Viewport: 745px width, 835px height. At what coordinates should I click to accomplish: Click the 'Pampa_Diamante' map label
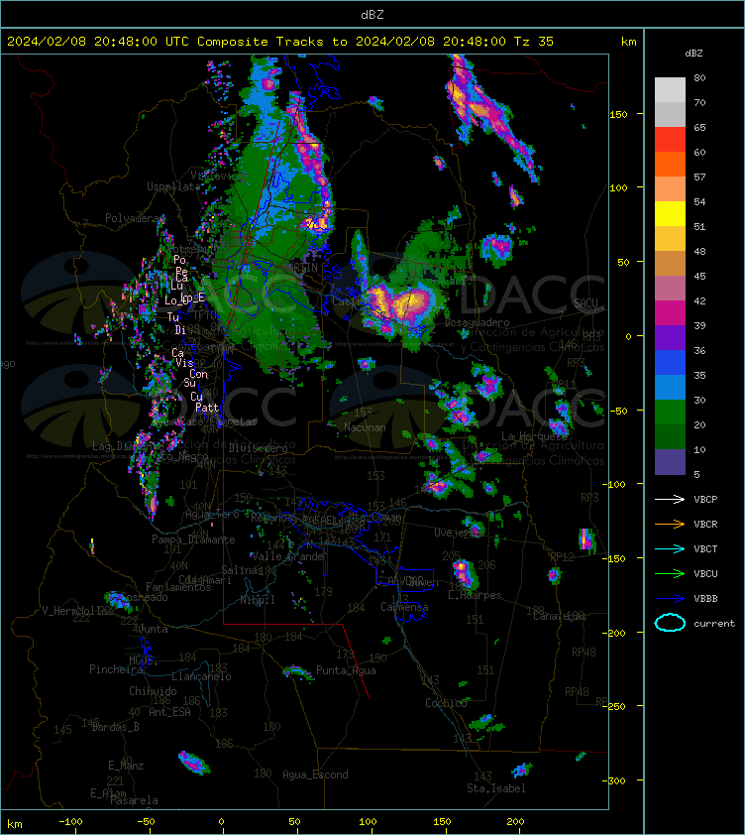(193, 539)
